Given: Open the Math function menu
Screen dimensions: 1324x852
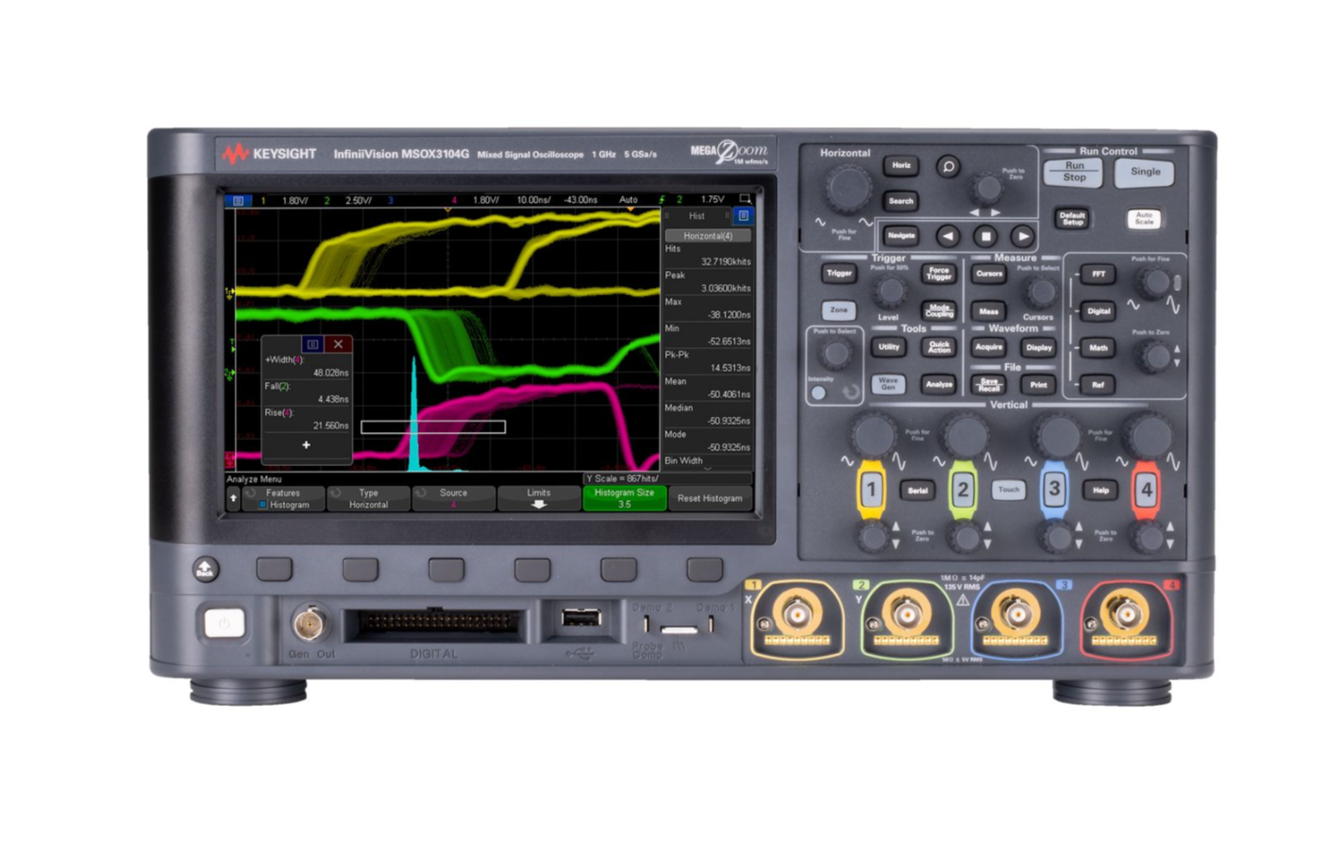Looking at the screenshot, I should point(1098,347).
